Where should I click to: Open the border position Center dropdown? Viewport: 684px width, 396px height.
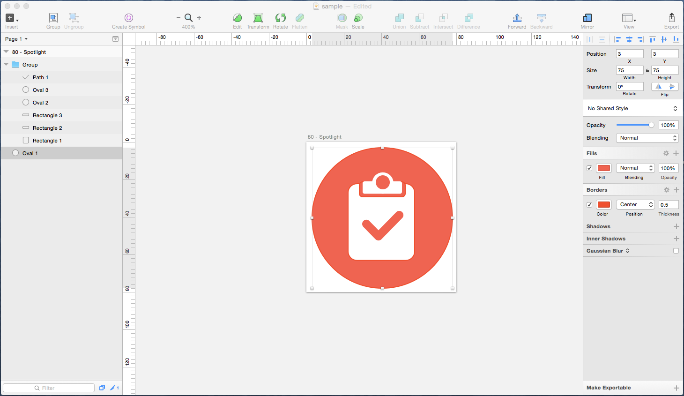[635, 204]
